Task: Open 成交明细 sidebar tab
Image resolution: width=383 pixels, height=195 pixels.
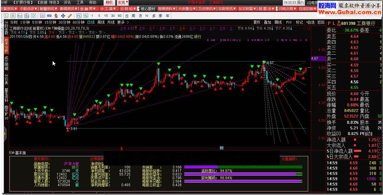Action: point(6,63)
